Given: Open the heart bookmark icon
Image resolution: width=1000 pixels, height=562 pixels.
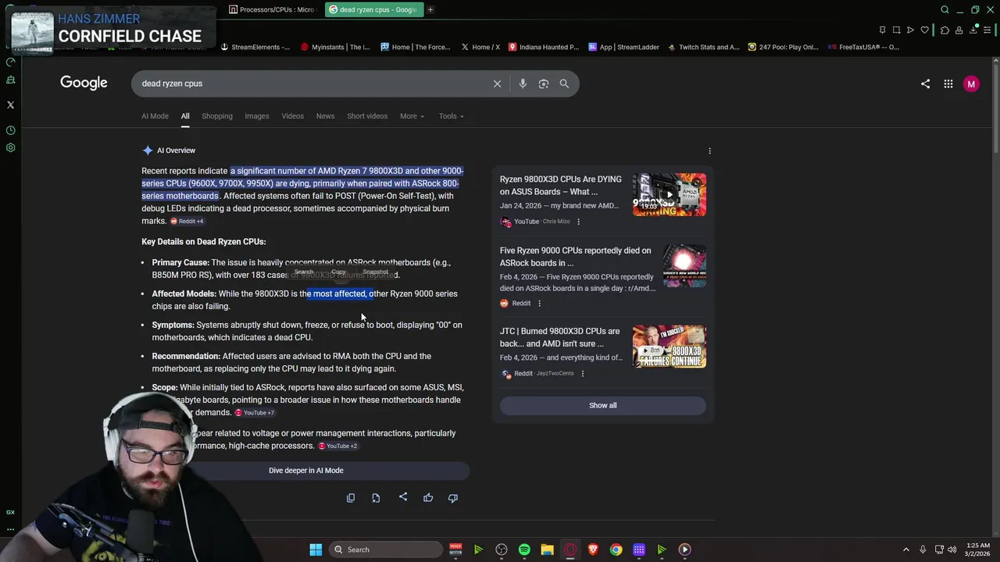Looking at the screenshot, I should (925, 30).
